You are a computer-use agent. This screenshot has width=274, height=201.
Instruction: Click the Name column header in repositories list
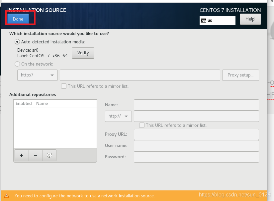pos(65,103)
